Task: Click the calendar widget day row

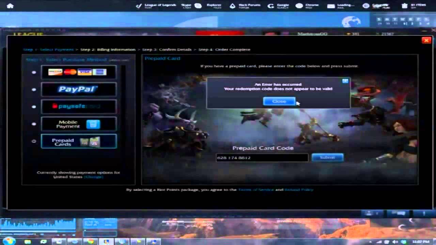Action: (x=403, y=19)
